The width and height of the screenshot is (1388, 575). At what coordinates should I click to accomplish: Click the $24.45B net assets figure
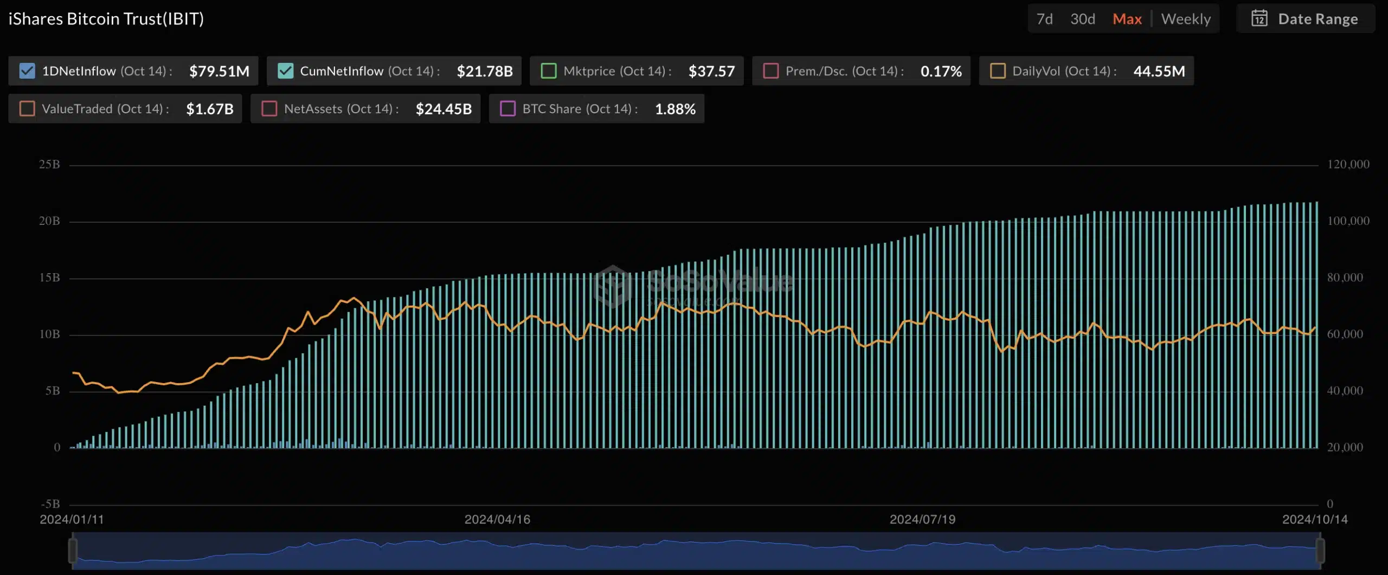pos(444,109)
